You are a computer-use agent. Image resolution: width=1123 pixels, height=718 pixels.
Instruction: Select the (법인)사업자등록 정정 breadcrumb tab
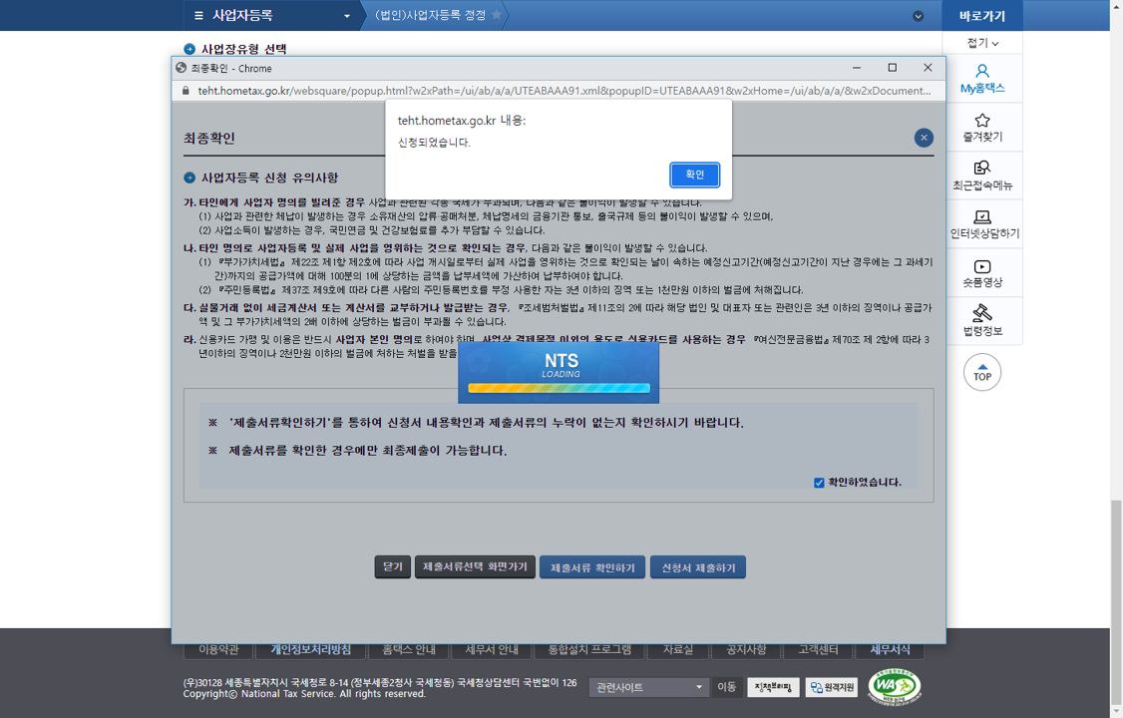(x=430, y=15)
